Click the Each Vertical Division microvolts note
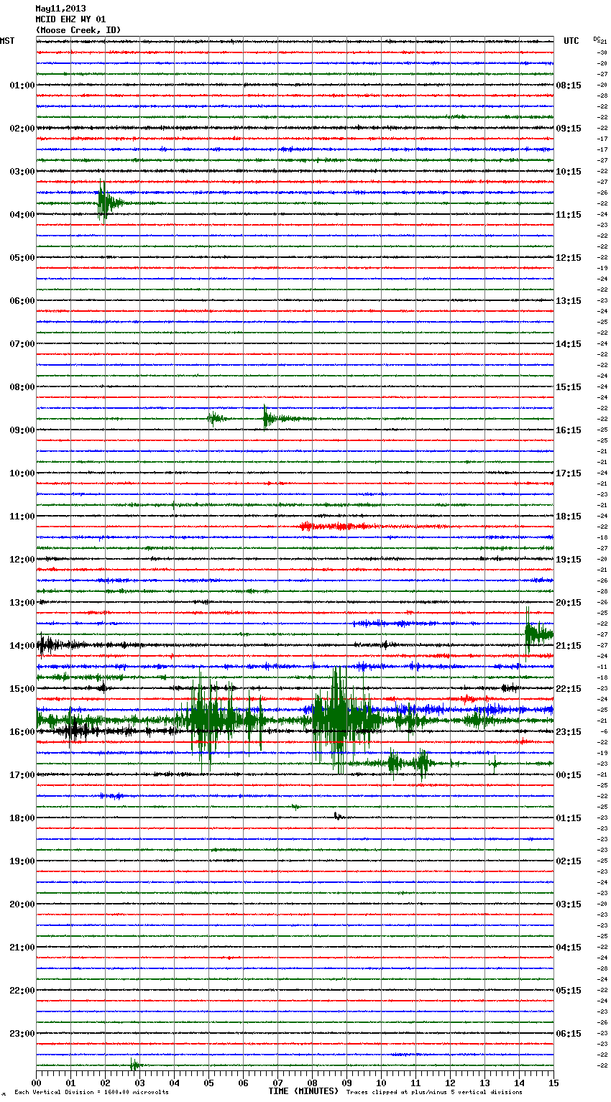611x1102 pixels. [x=91, y=1092]
